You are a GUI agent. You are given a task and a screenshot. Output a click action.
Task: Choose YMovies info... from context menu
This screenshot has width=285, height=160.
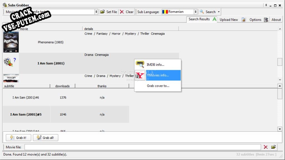click(x=157, y=75)
